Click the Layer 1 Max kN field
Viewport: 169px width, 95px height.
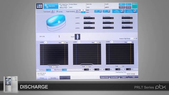(64, 43)
